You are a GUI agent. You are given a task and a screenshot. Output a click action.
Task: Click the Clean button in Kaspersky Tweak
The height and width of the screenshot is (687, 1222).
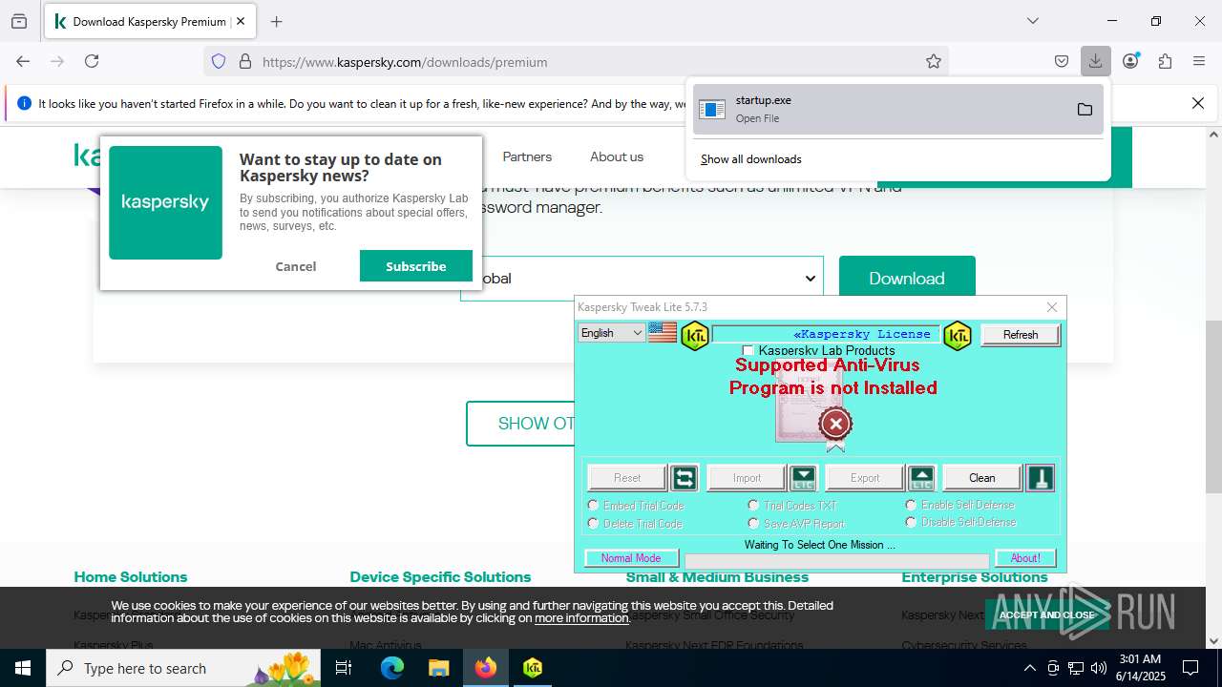click(x=982, y=478)
